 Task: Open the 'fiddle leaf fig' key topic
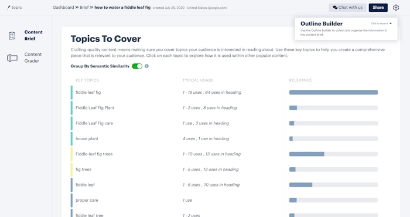tap(88, 93)
